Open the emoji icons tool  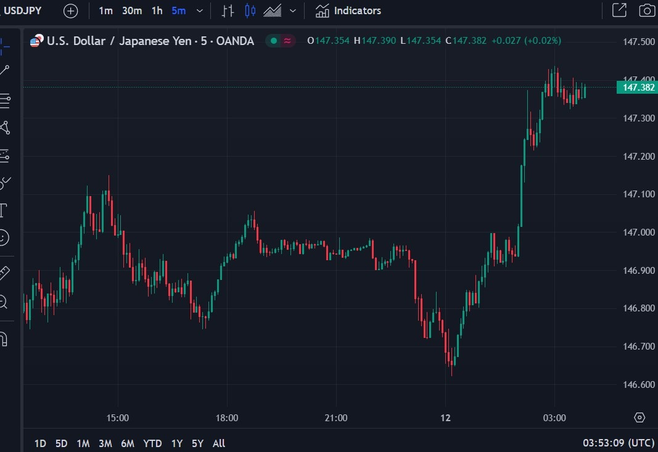tap(4, 237)
